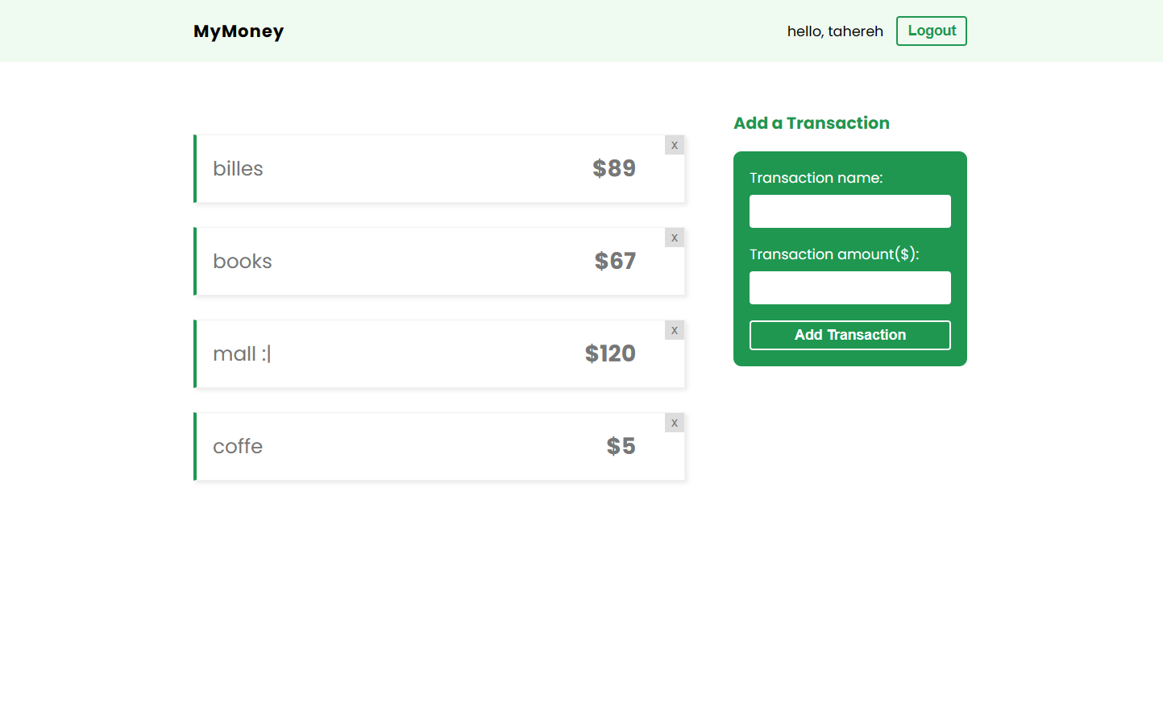
Task: Click the hello, tahereh greeting text
Action: coord(835,31)
